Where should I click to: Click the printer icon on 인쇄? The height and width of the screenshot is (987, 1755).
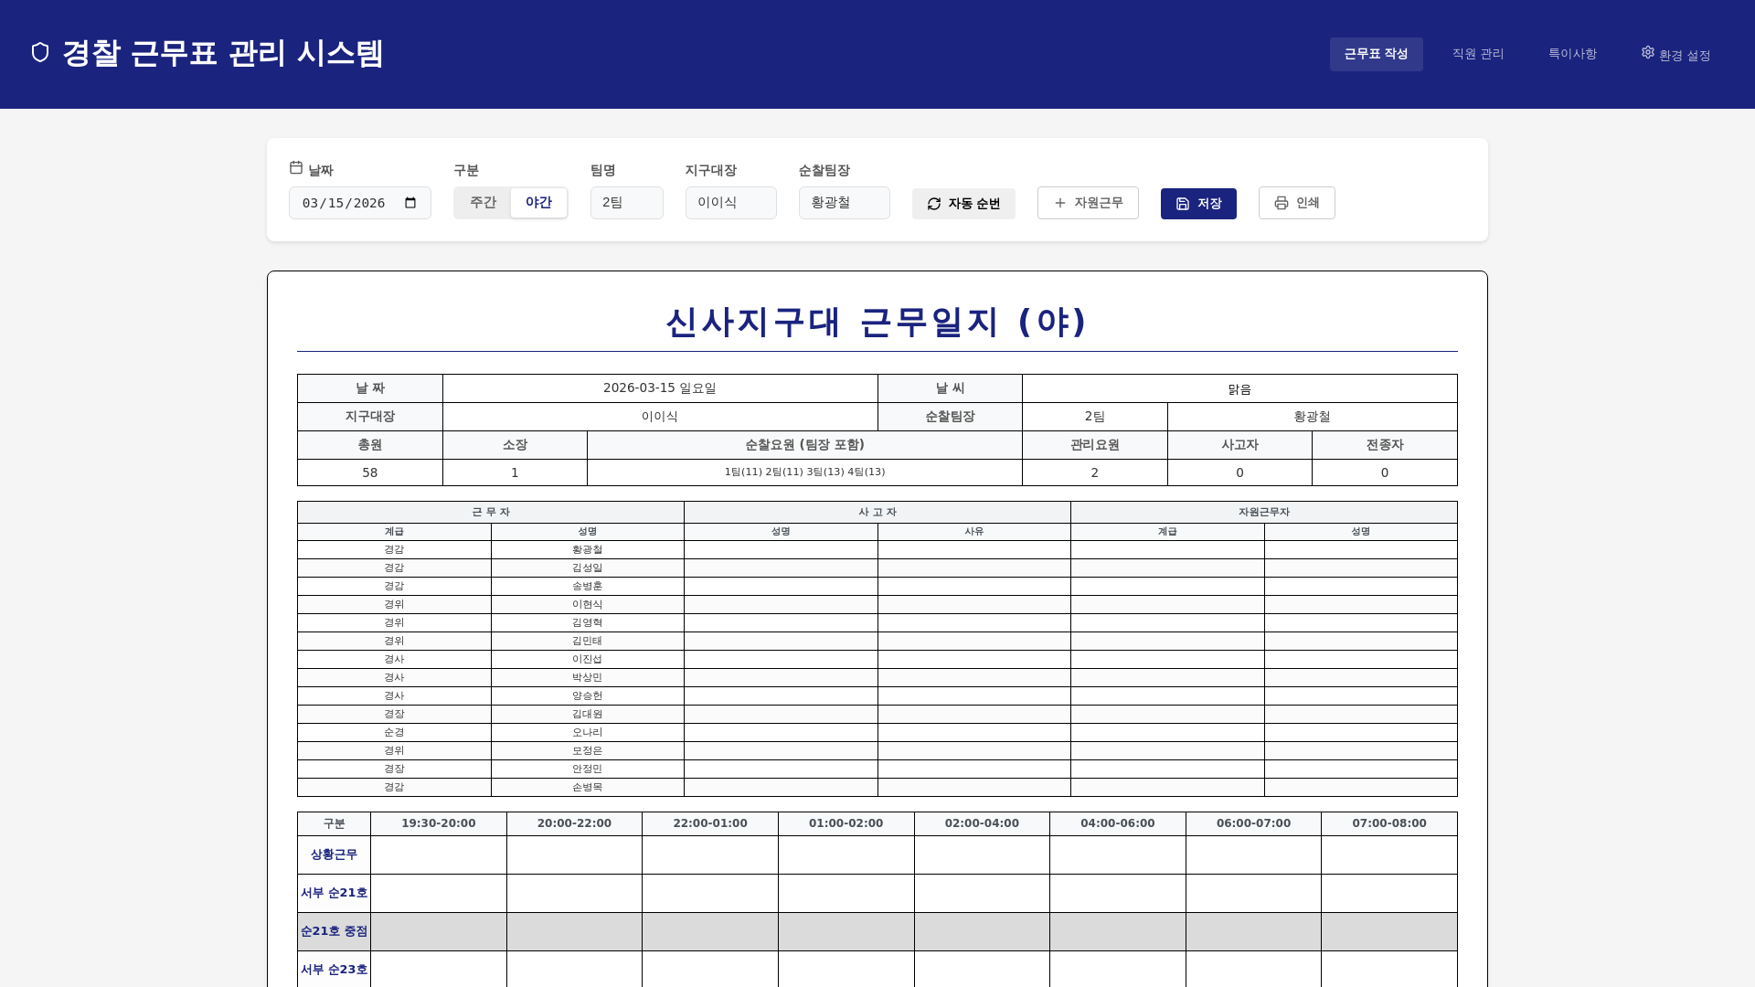pyautogui.click(x=1282, y=203)
